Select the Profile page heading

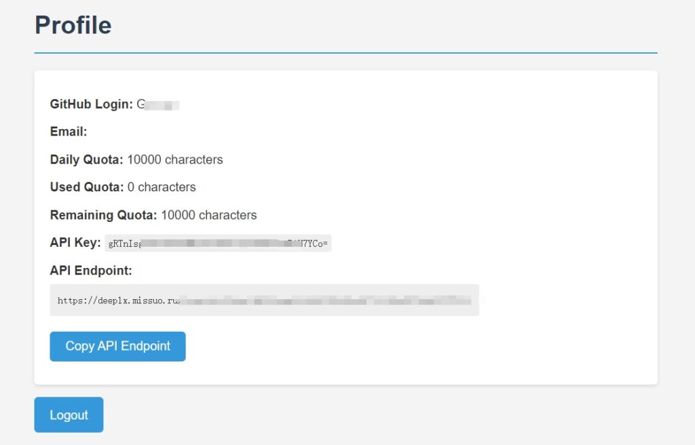pos(72,25)
